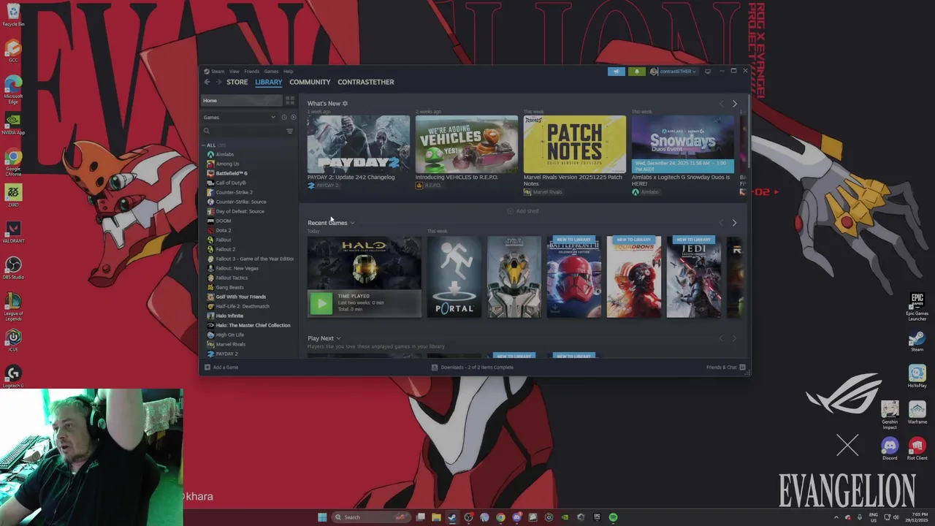The image size is (935, 526).
Task: Open Downloads status in bottom bar
Action: (472, 367)
